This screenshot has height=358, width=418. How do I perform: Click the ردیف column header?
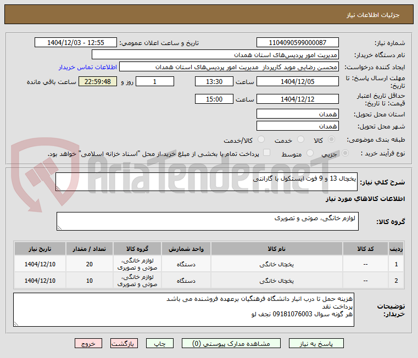(x=396, y=249)
